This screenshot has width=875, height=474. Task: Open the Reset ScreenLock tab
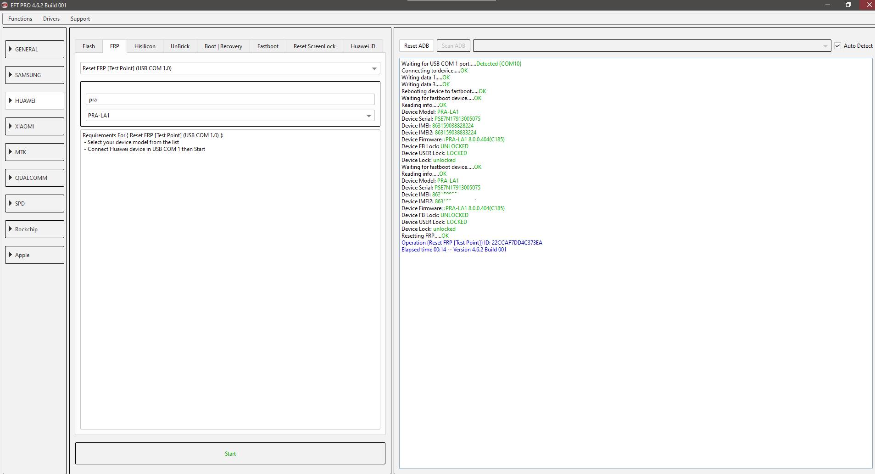314,46
